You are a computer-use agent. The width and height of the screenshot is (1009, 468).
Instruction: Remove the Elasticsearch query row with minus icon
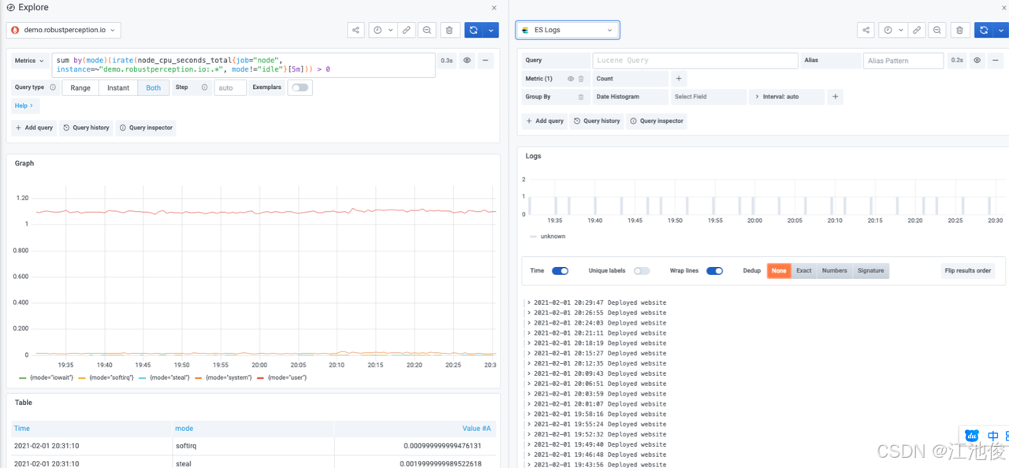(995, 60)
